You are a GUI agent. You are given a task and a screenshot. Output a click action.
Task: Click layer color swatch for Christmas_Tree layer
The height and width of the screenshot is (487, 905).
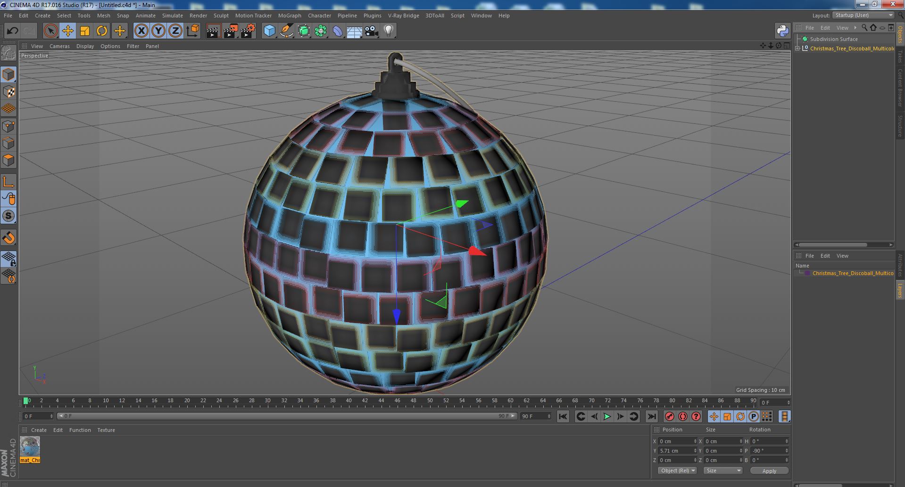click(x=807, y=273)
